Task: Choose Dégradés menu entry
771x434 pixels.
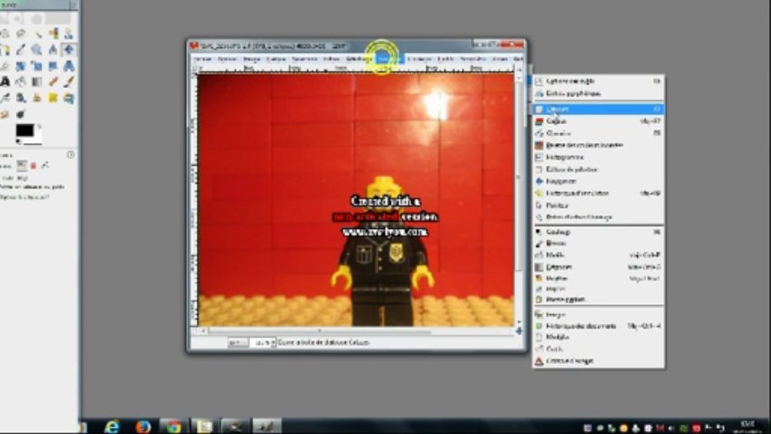Action: pyautogui.click(x=597, y=266)
